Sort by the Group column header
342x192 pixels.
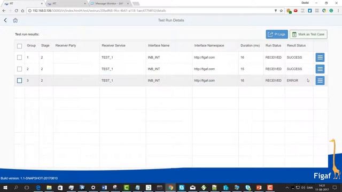click(31, 45)
